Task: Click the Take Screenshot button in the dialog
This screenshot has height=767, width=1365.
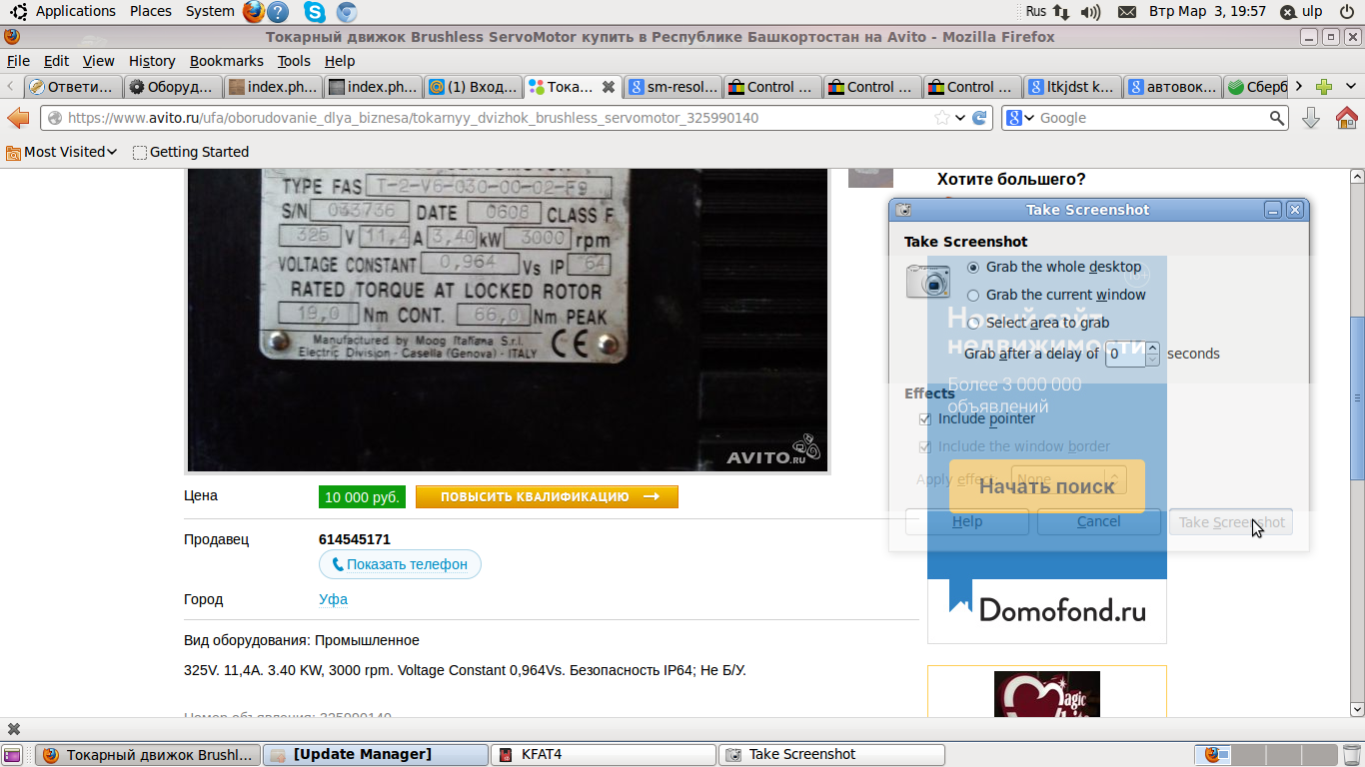Action: click(1231, 521)
